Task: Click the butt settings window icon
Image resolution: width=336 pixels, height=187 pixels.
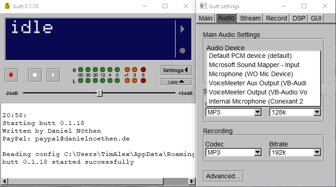Action: click(203, 6)
